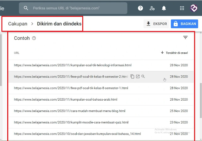
Task: Click the 25 Nov 2020 crawl date
Action: (179, 111)
